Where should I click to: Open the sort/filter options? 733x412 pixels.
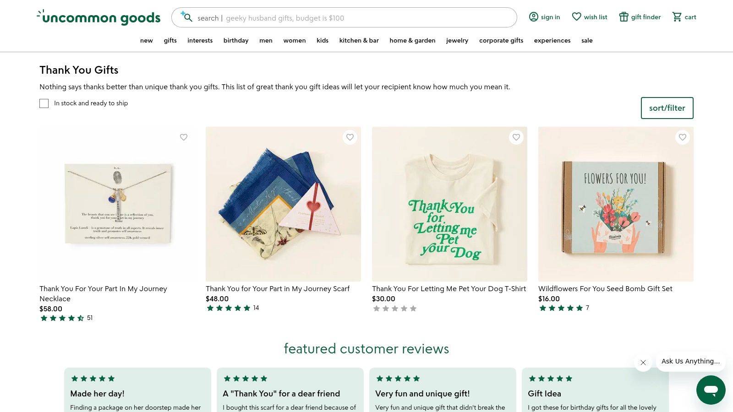667,108
